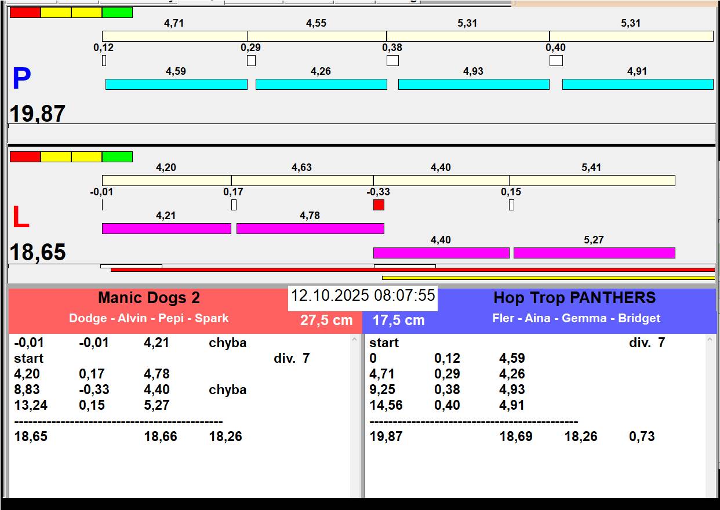Screen dimensions: 720x510
Task: Click the green start light in lane L
Action: (117, 156)
